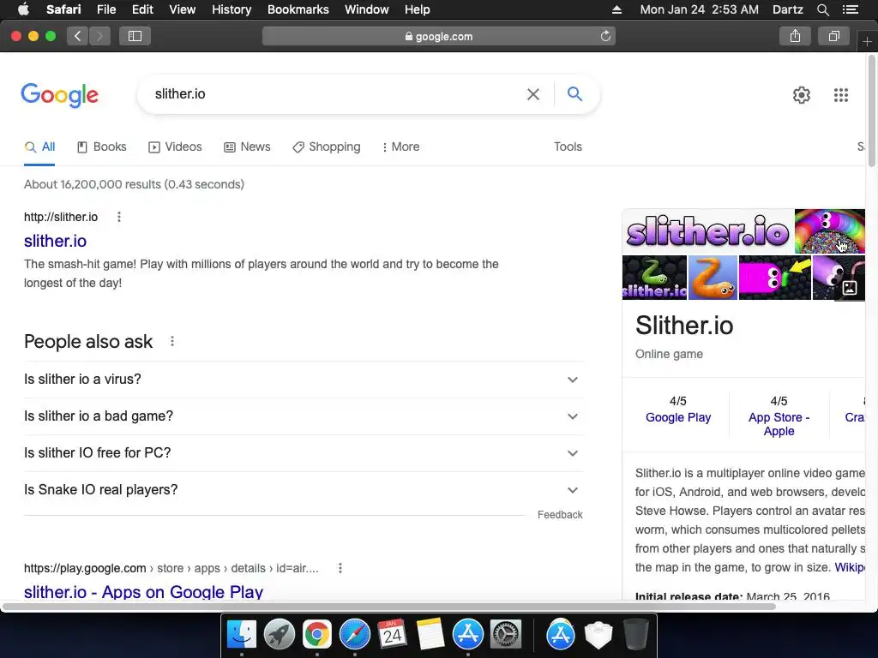This screenshot has width=878, height=658.
Task: Switch to the News results tab
Action: [x=247, y=147]
